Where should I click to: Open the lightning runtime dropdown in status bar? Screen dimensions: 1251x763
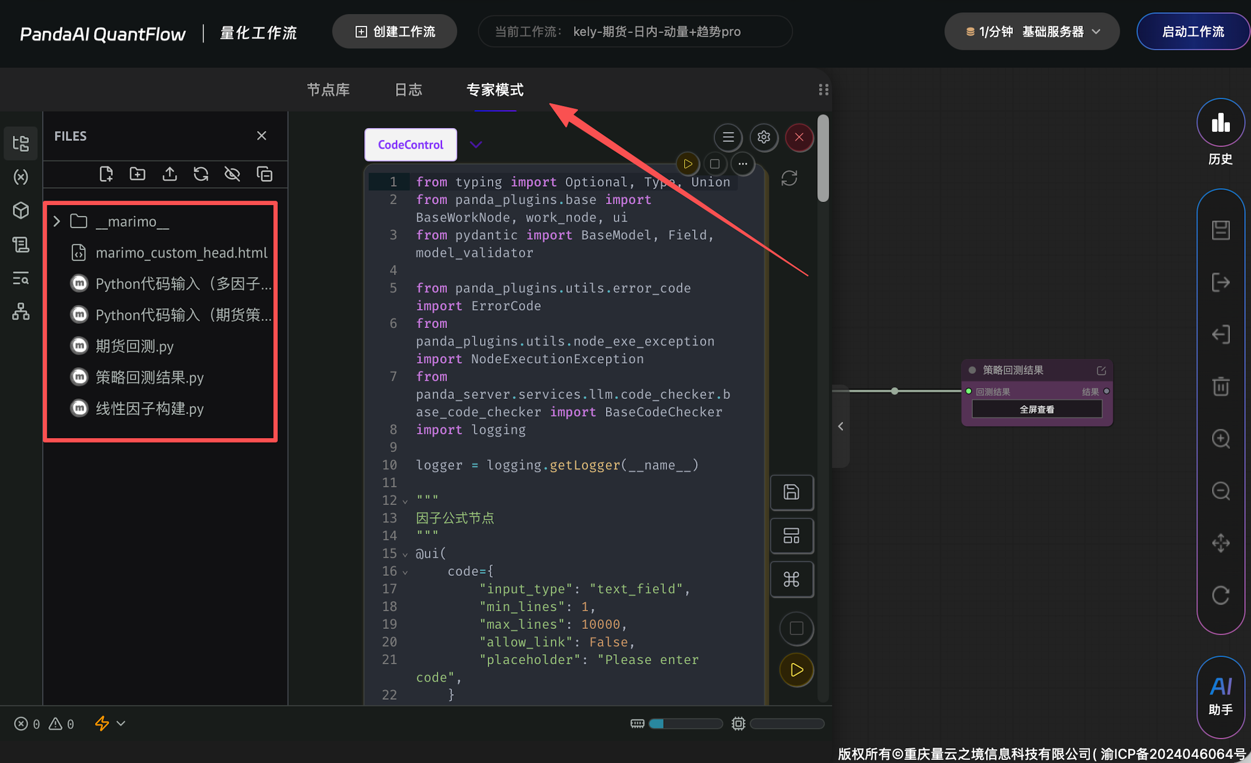point(110,724)
